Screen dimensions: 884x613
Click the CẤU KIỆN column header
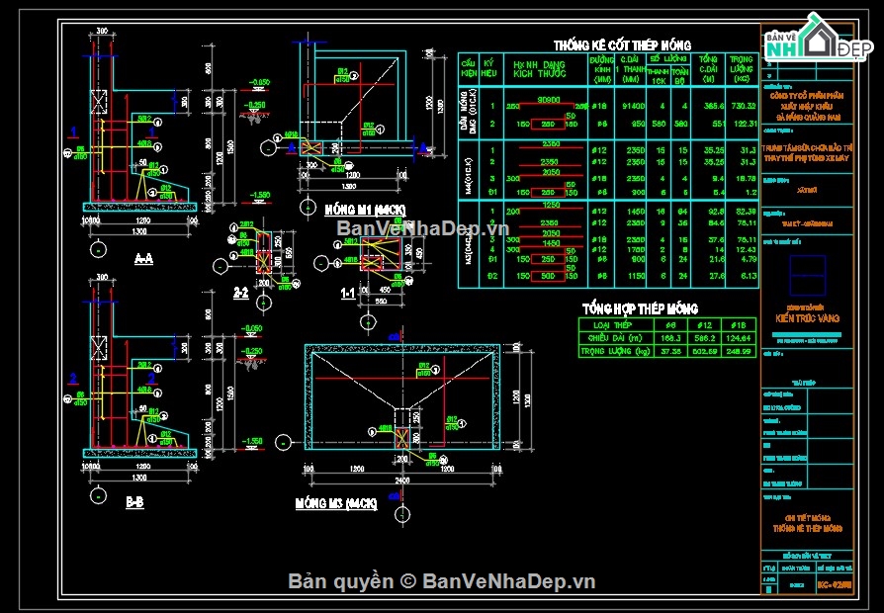tap(468, 68)
